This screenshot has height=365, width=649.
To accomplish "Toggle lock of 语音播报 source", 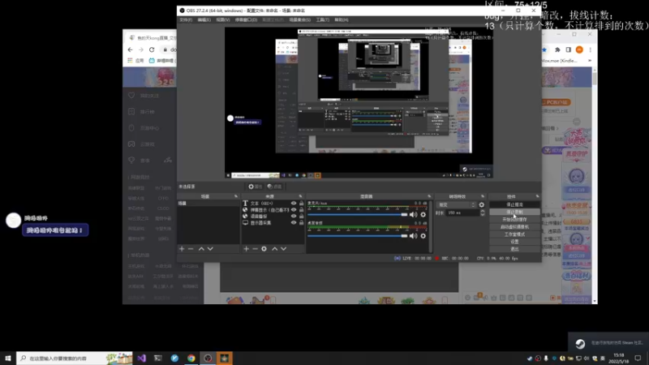I will pos(301,216).
